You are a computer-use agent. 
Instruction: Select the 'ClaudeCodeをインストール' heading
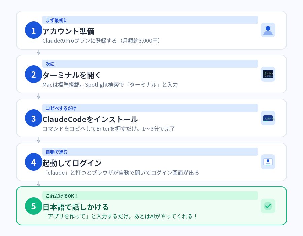tap(90, 119)
